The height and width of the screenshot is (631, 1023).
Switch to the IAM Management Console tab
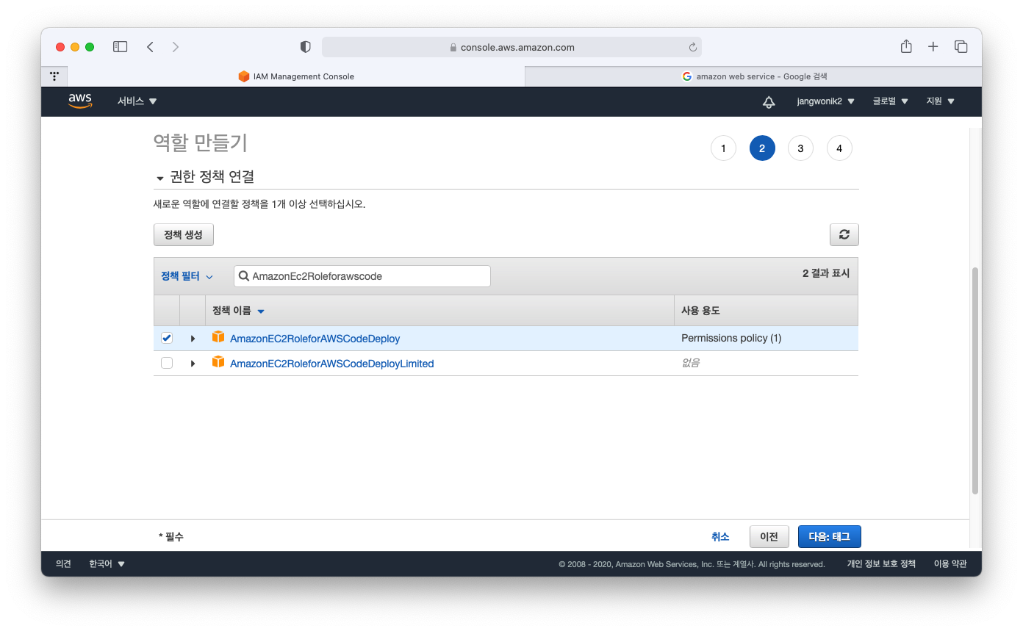pyautogui.click(x=296, y=76)
